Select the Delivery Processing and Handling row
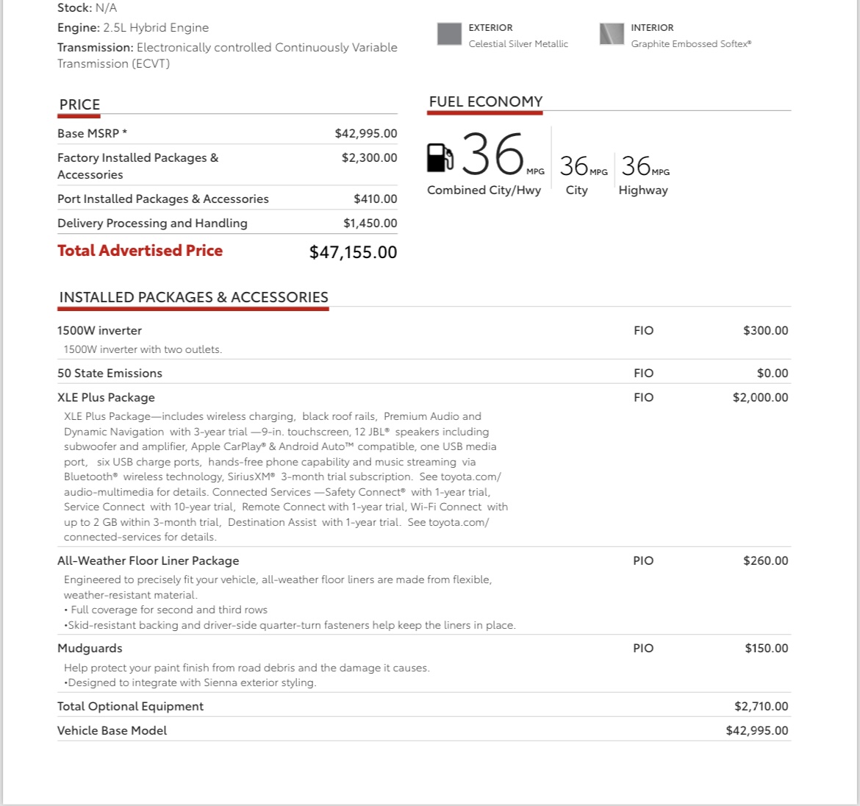The image size is (860, 806). 227,224
